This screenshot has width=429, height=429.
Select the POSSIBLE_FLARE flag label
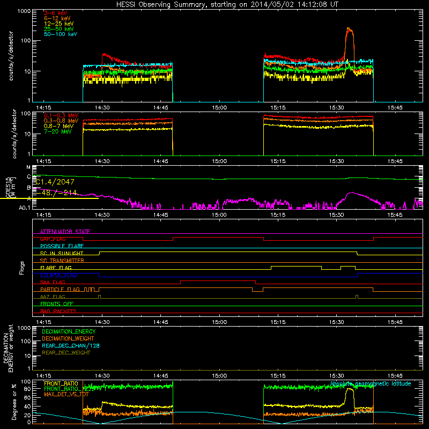click(62, 246)
